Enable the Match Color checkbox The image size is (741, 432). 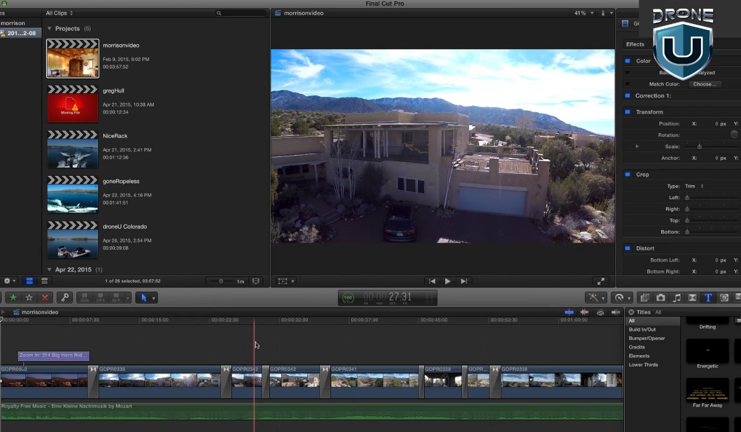pyautogui.click(x=627, y=84)
